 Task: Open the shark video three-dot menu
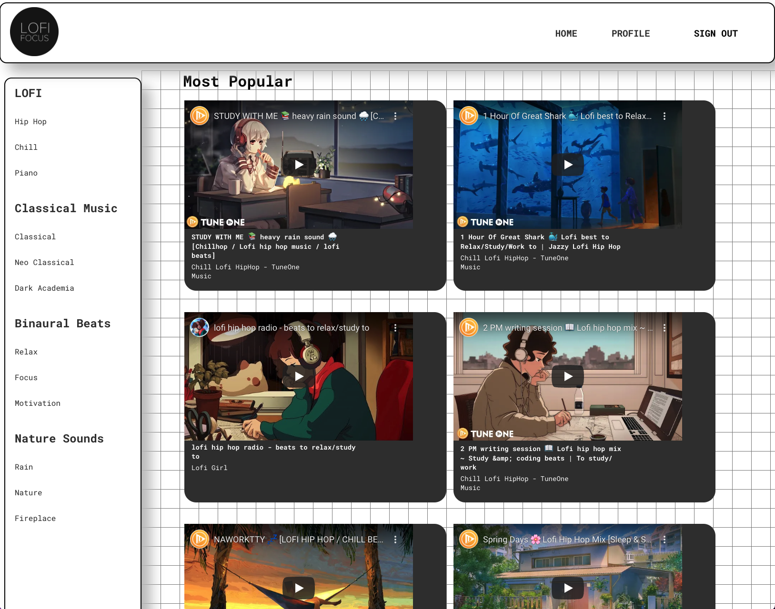tap(664, 116)
